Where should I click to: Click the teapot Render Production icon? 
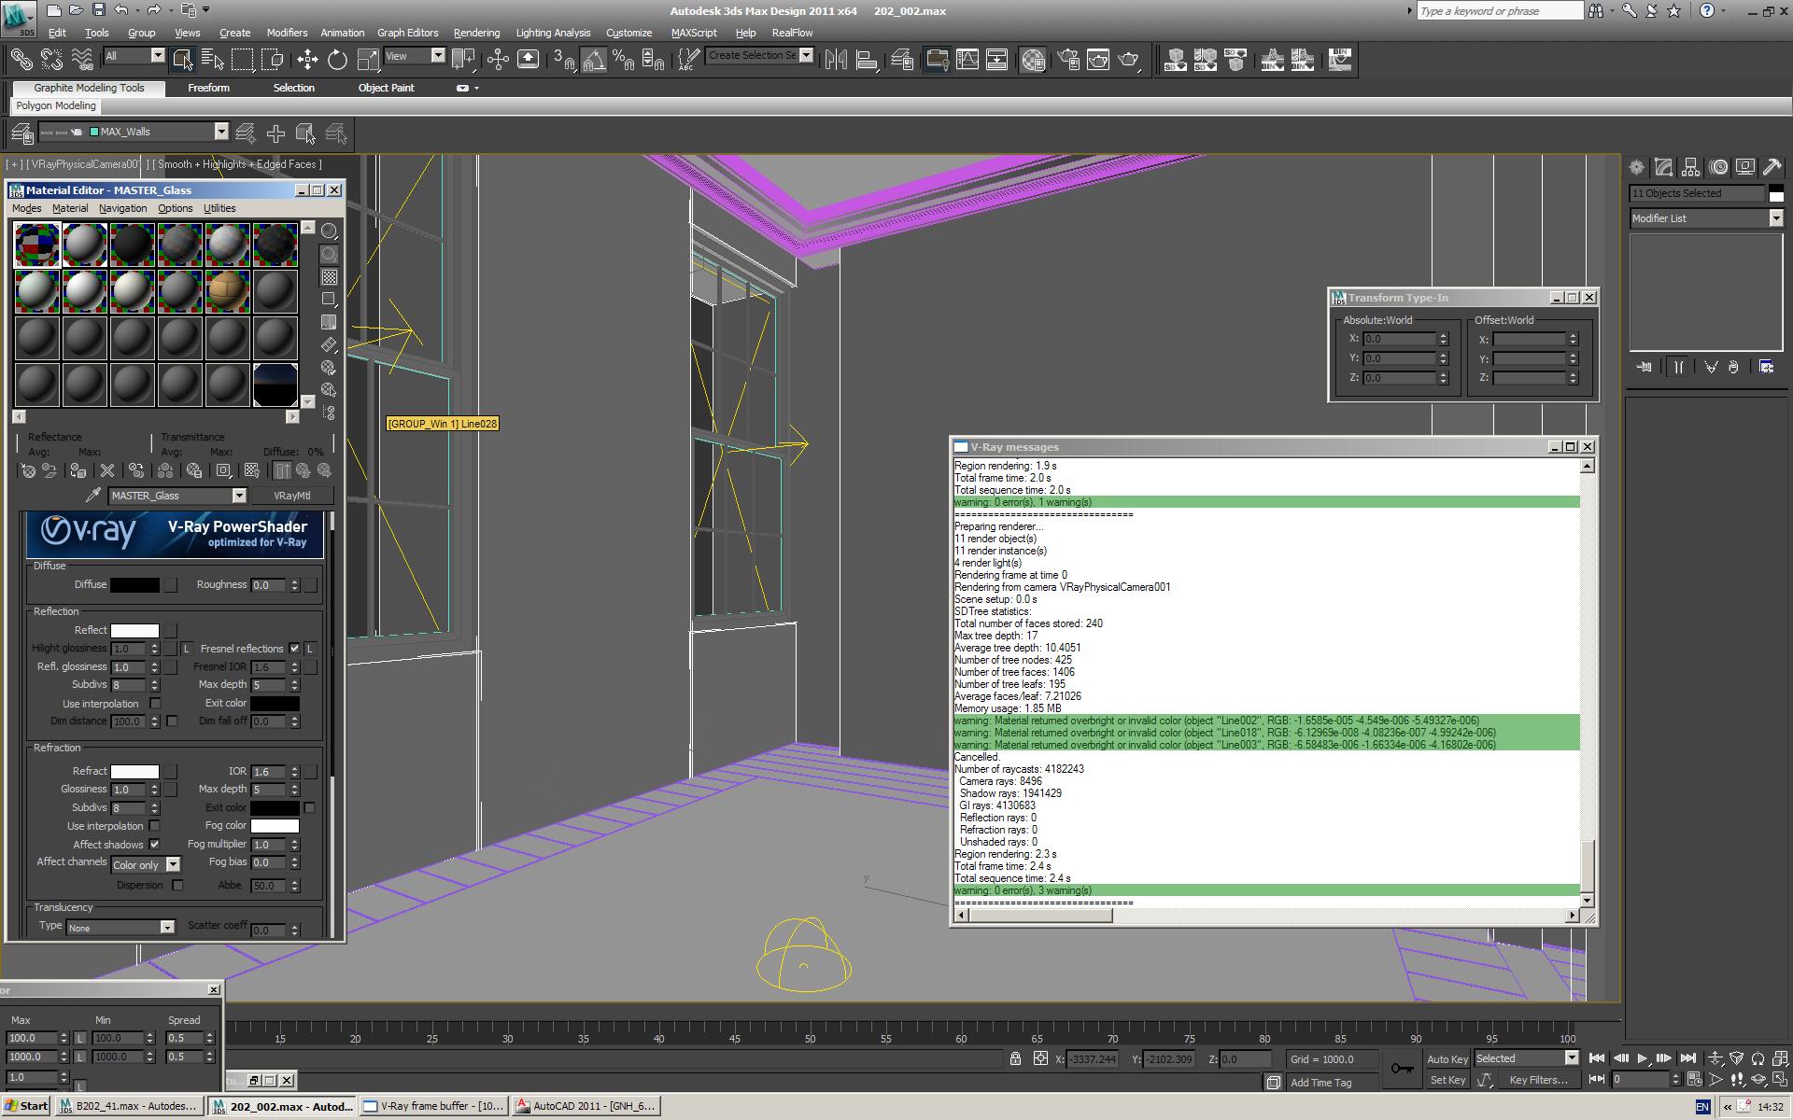[x=1129, y=60]
